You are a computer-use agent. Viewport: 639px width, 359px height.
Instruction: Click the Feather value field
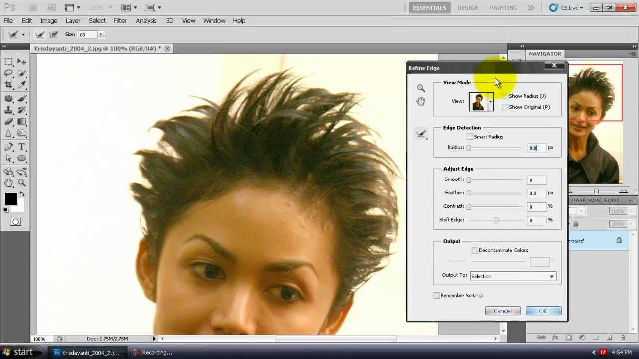(x=536, y=193)
